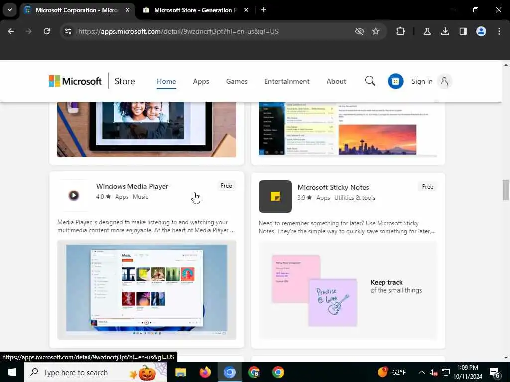Viewport: 510px width, 382px height.
Task: Click the Windows Media Player play icon
Action: (74, 195)
